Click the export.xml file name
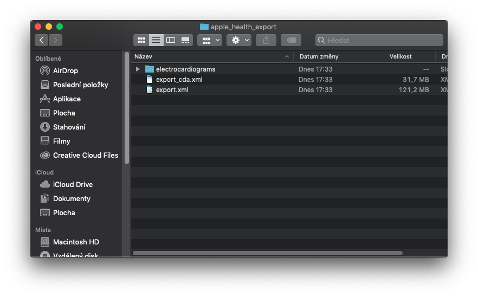The width and height of the screenshot is (478, 297). 172,90
